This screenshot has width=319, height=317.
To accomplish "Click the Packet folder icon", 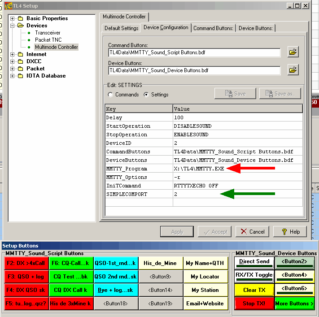I will [x=20, y=69].
